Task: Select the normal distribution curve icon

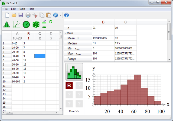Action: (x=7, y=25)
